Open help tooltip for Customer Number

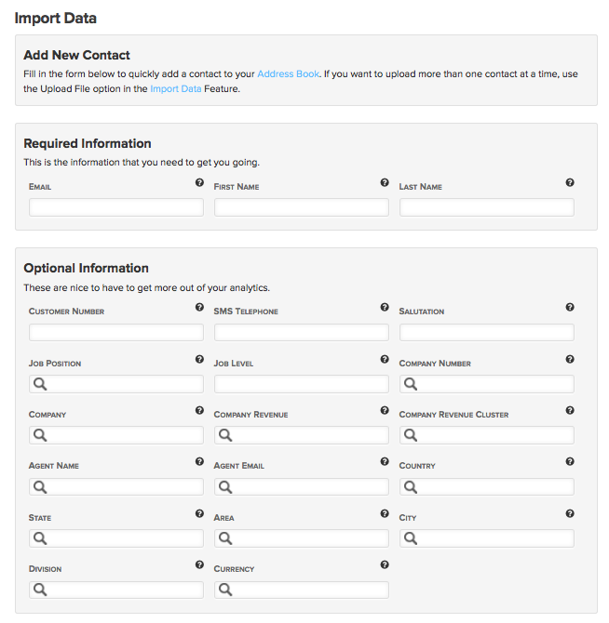199,307
